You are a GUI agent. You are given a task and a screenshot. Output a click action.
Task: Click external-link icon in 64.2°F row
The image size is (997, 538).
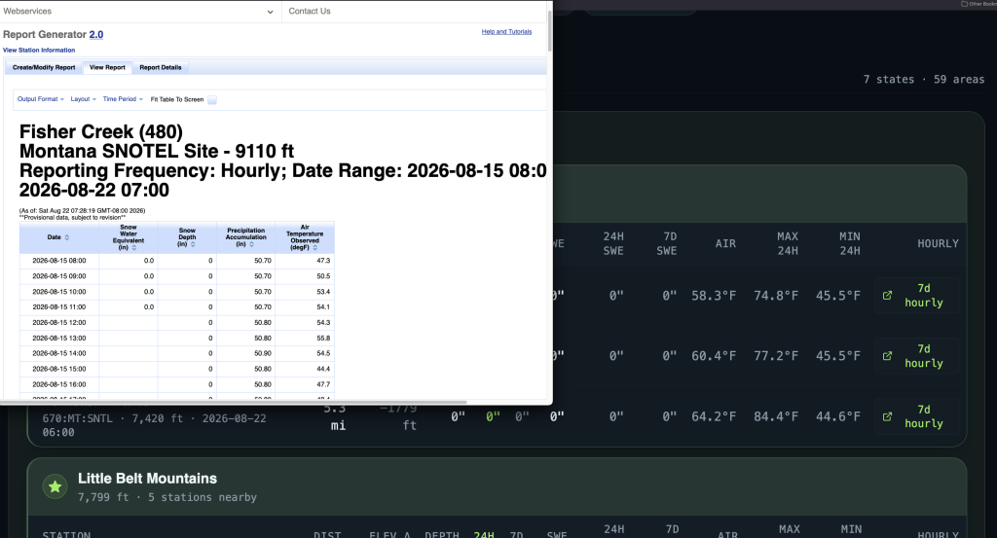click(x=887, y=416)
